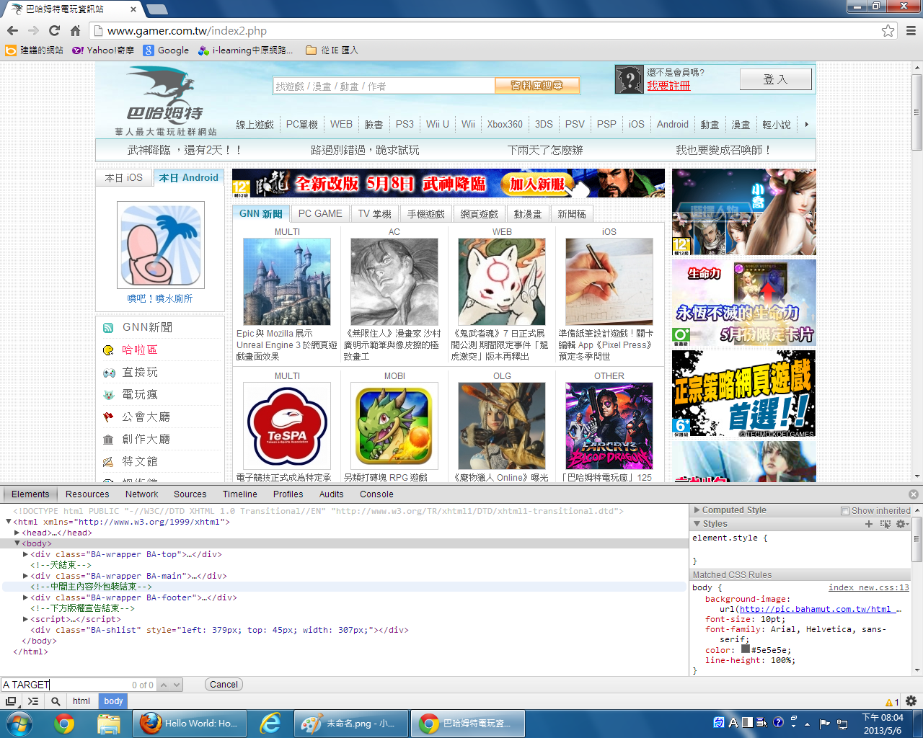
Task: Expand the script element node
Action: [25, 619]
